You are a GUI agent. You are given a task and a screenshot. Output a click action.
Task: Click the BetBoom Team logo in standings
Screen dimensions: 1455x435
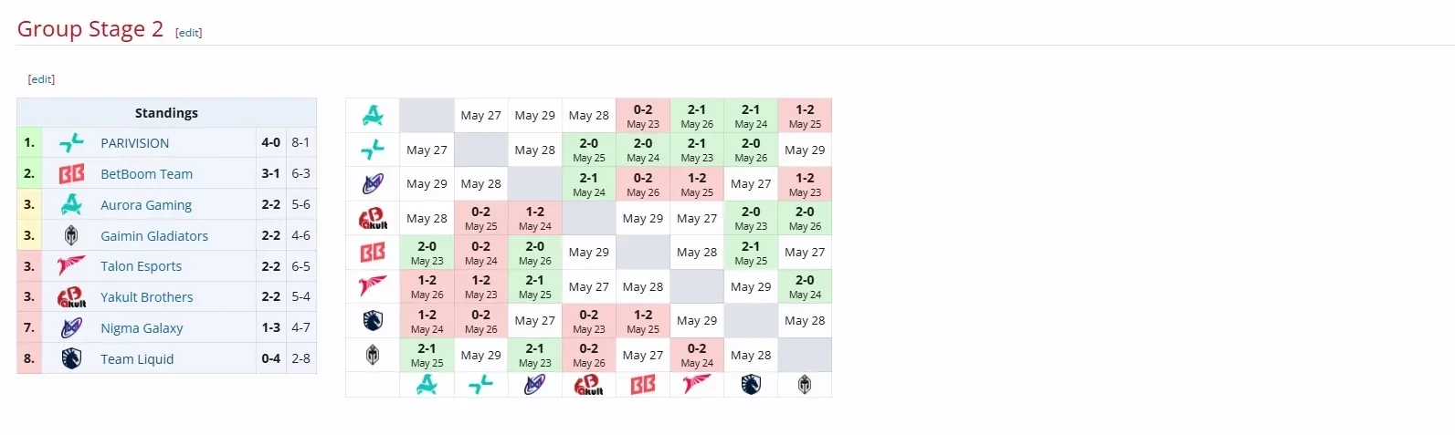click(x=71, y=174)
